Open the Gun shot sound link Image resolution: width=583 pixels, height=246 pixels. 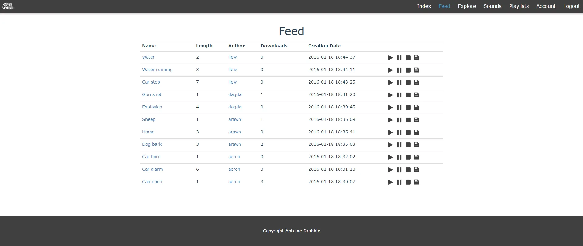coord(152,94)
